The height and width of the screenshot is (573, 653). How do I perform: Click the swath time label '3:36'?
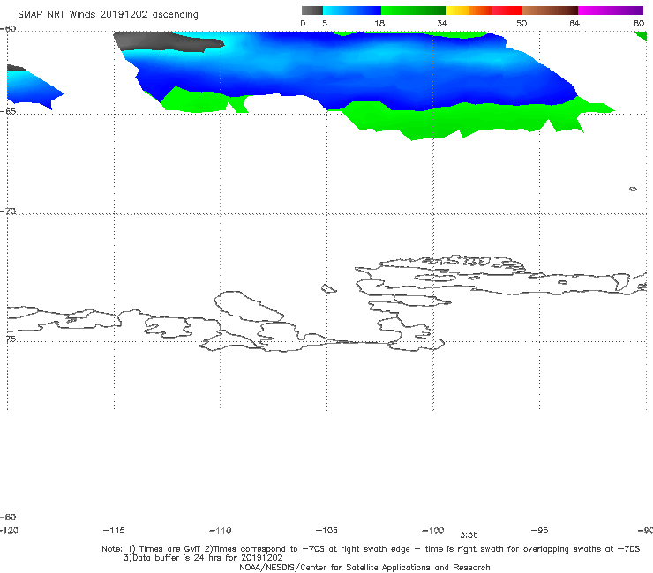tap(469, 535)
